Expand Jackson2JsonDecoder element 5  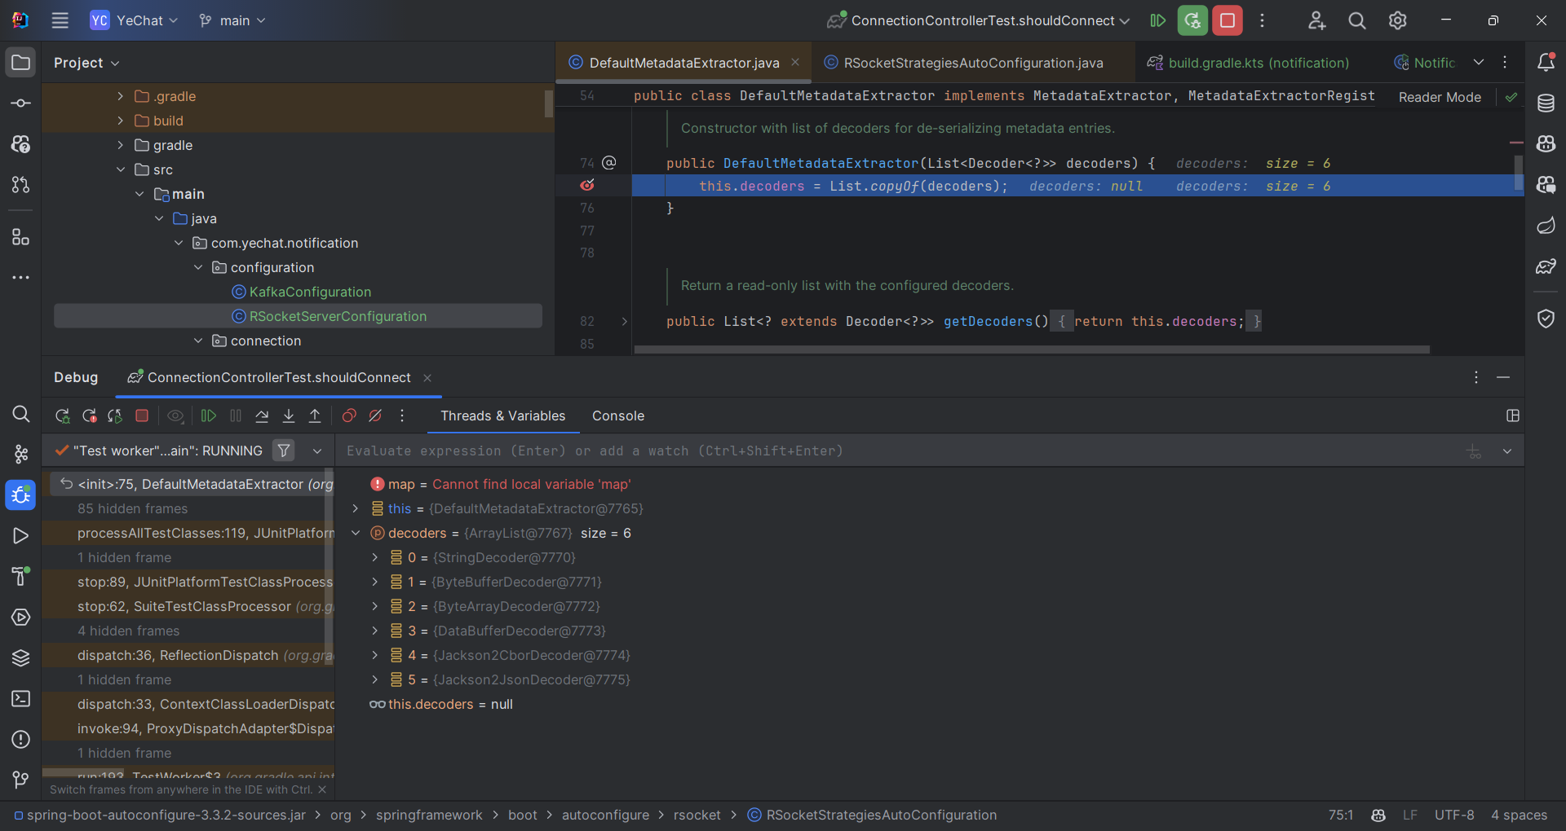click(x=374, y=679)
